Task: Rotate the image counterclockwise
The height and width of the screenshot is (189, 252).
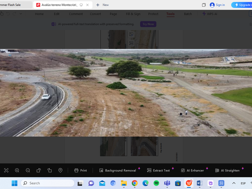Action: click(x=39, y=170)
